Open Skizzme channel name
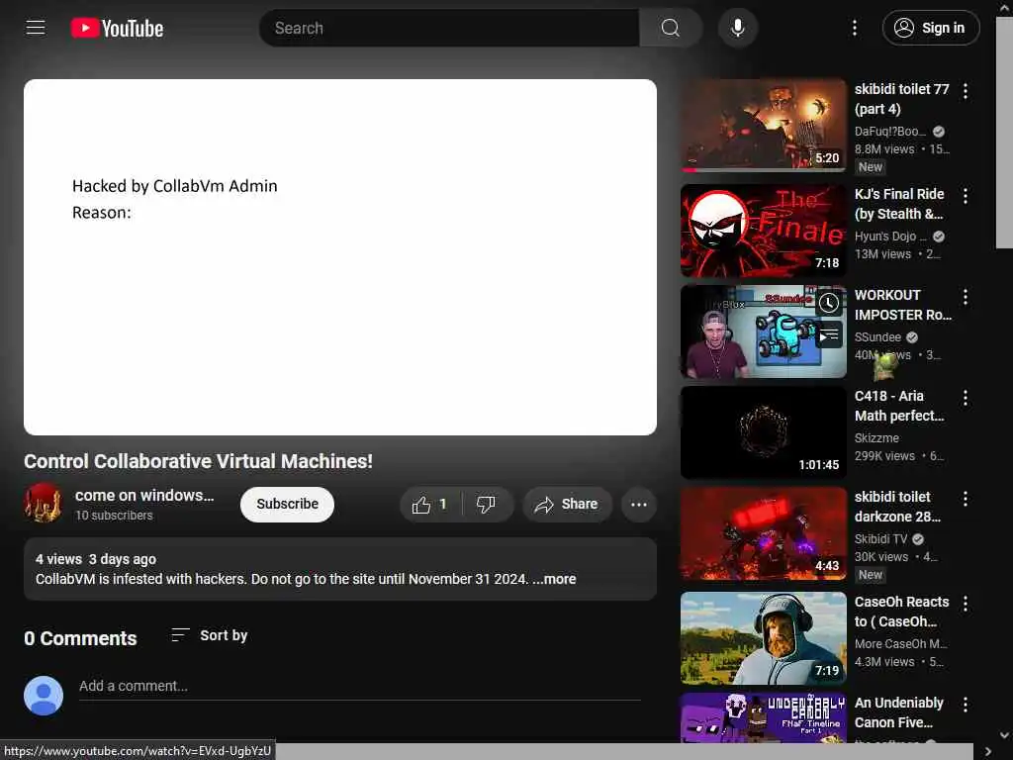Viewport: 1013px width, 760px height. [876, 437]
